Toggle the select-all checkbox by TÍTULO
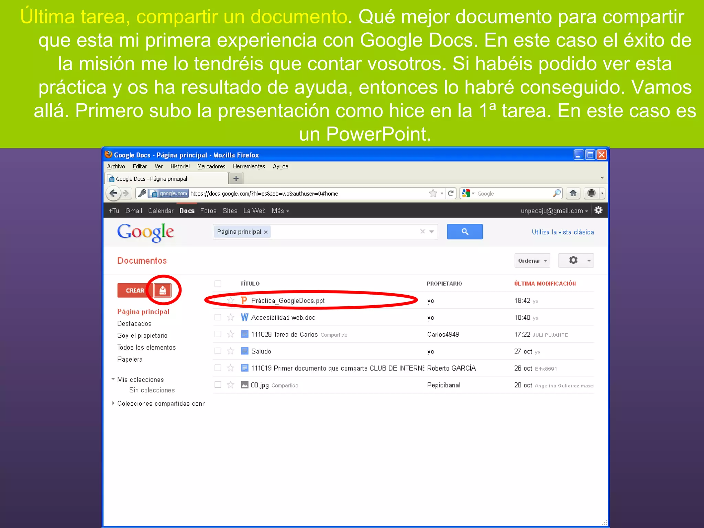This screenshot has width=704, height=528. [x=218, y=284]
